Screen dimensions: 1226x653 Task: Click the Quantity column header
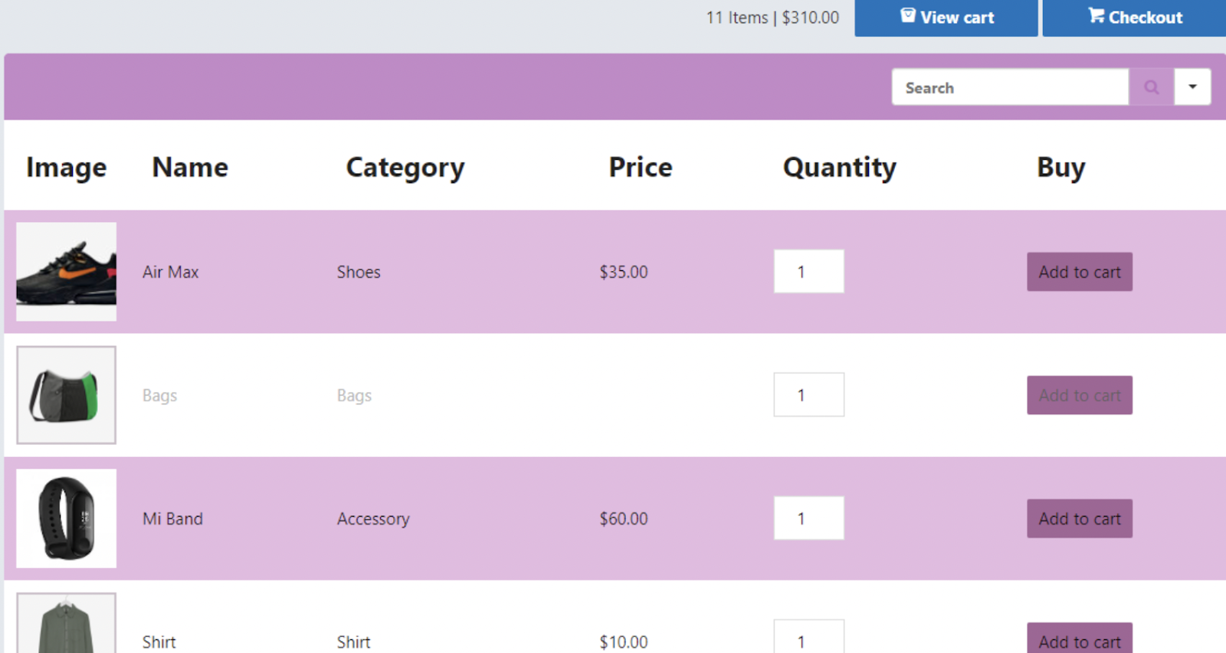point(839,168)
